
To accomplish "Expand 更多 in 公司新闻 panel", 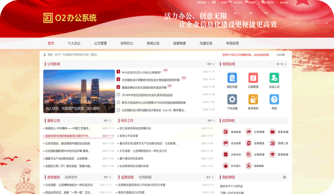I will [211, 64].
